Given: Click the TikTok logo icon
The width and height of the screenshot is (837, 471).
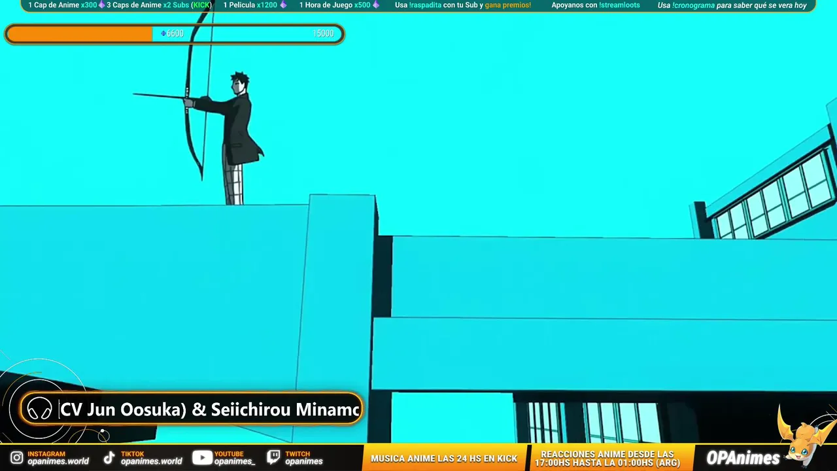Looking at the screenshot, I should click(109, 458).
